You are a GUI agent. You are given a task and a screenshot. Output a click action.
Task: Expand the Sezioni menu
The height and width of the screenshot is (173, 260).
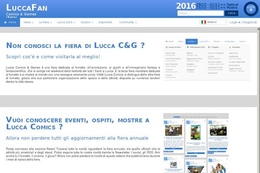[x=87, y=22]
